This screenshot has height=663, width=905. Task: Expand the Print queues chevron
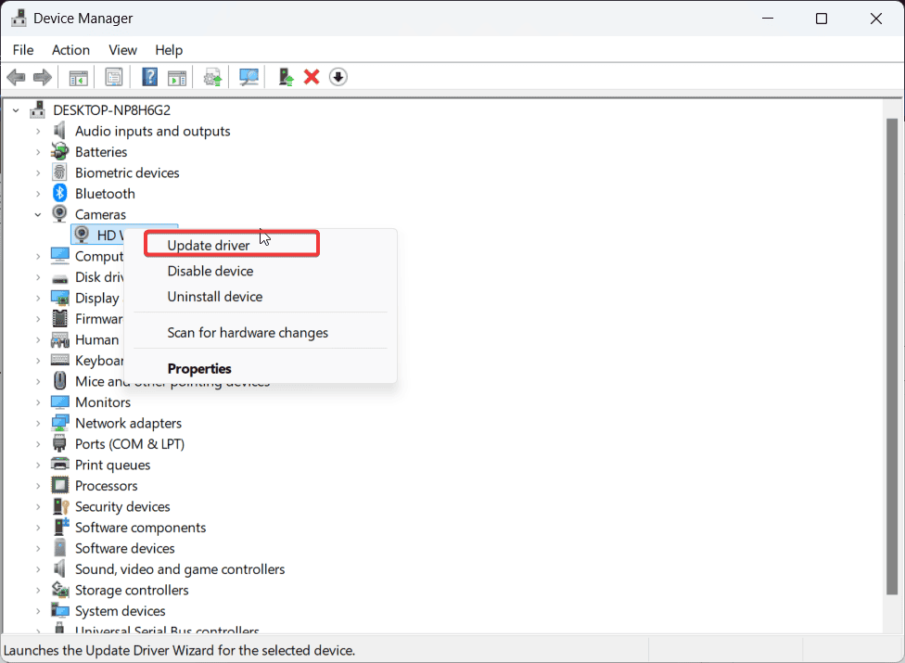coord(38,465)
